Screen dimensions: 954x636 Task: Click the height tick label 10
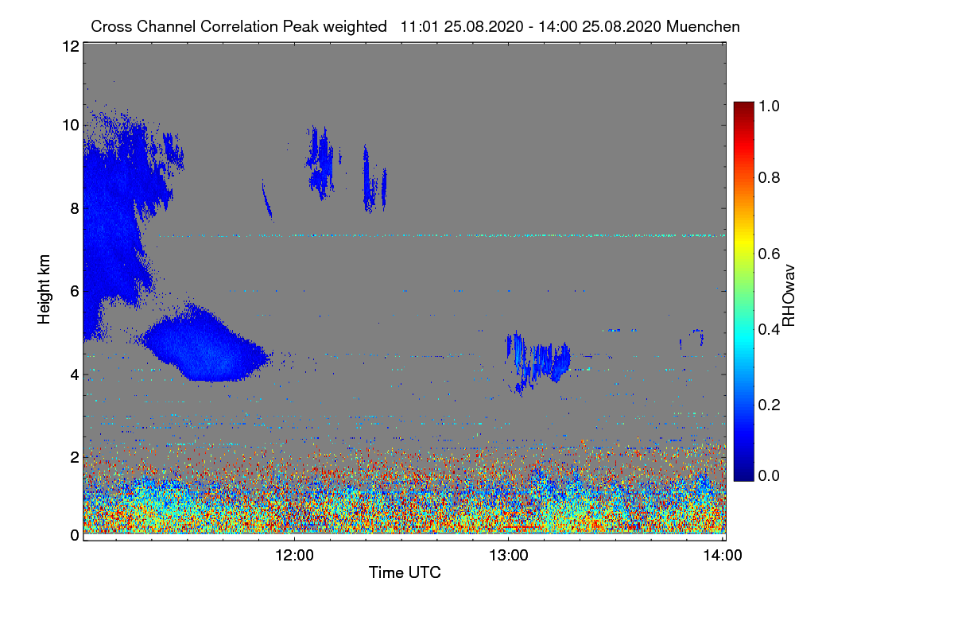point(69,125)
